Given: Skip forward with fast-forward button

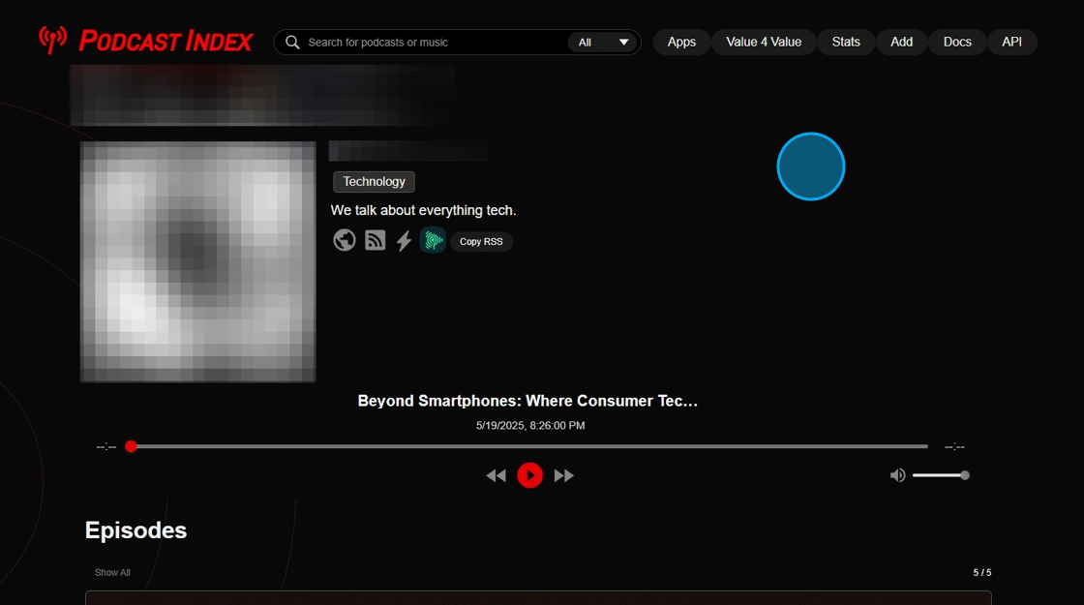Looking at the screenshot, I should point(564,475).
